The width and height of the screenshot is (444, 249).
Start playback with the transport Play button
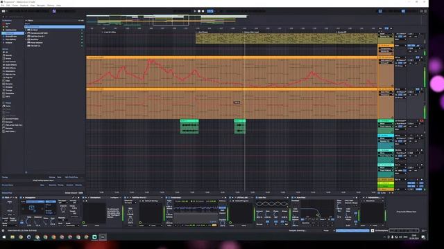pyautogui.click(x=195, y=11)
